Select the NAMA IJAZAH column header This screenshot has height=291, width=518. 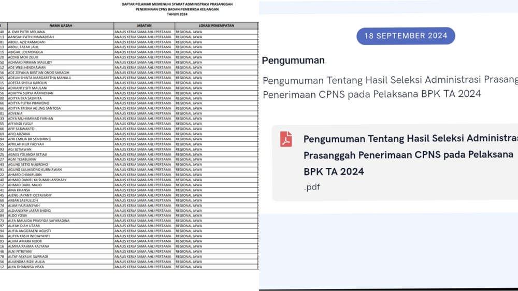[61, 25]
